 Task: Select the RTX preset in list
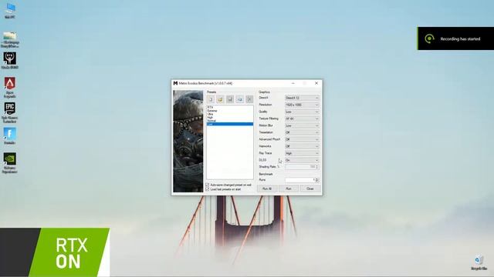point(230,108)
